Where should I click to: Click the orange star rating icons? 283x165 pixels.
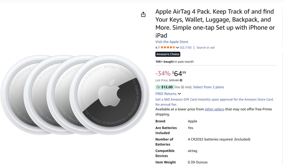[168, 47]
